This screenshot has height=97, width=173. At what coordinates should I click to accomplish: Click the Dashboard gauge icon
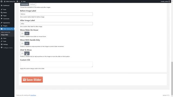coord(2,5)
